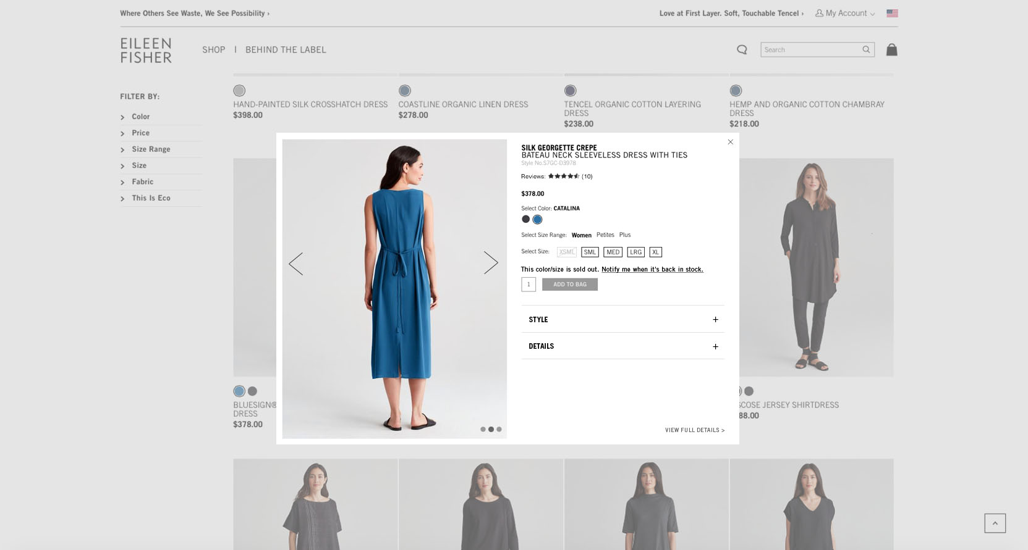Choose the black color swatch in modal
This screenshot has height=550, width=1028.
coord(525,219)
